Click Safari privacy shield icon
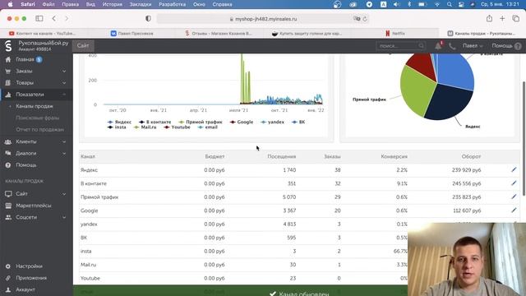Screen dimensions: 526x296 [148, 18]
